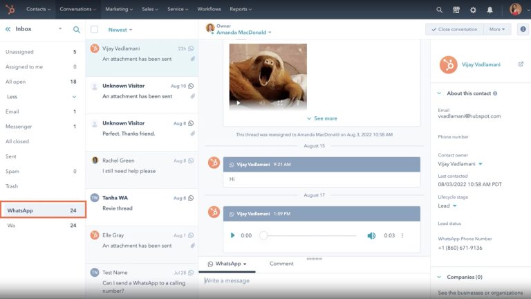Collapse the Inbox sidebar with double arrows
The image size is (531, 299).
point(8,29)
